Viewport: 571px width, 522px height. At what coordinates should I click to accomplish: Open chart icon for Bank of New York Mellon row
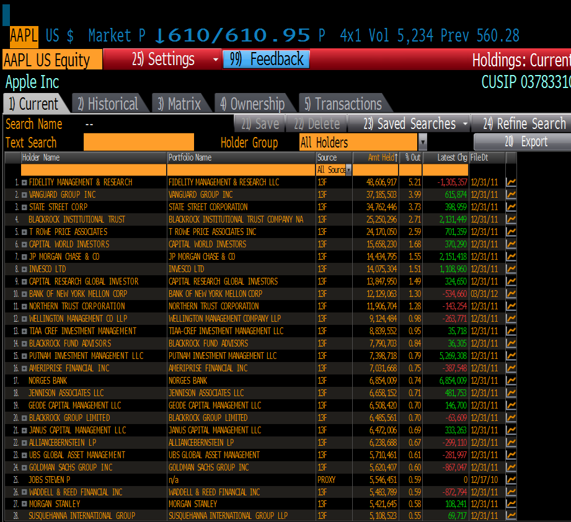click(x=511, y=294)
